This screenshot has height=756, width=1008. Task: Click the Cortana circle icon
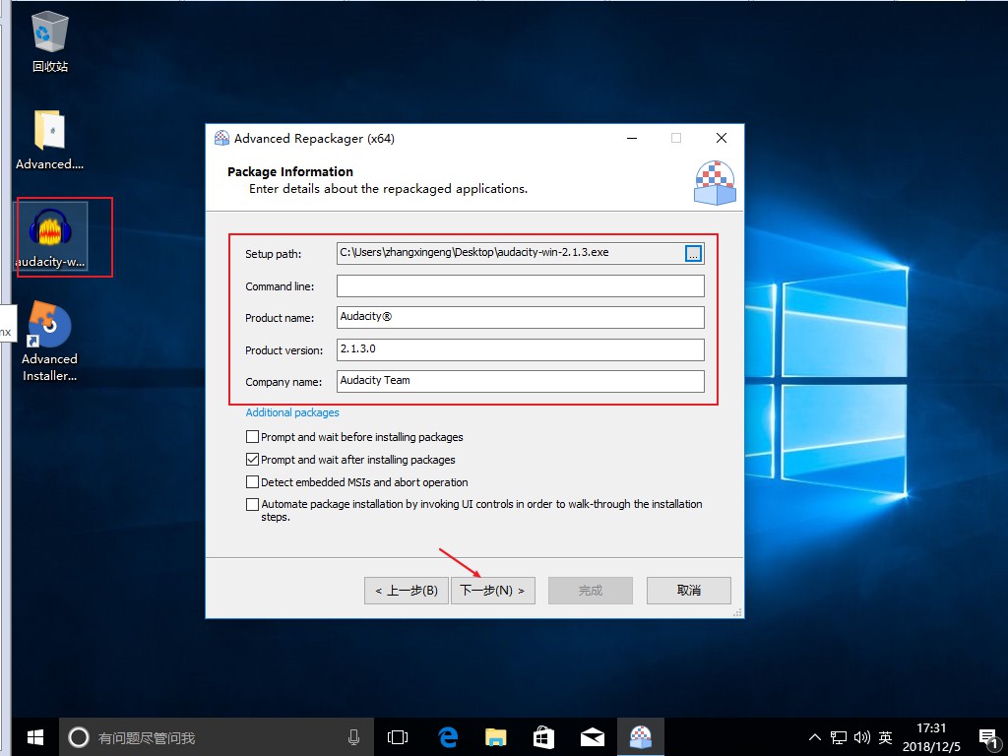click(79, 737)
